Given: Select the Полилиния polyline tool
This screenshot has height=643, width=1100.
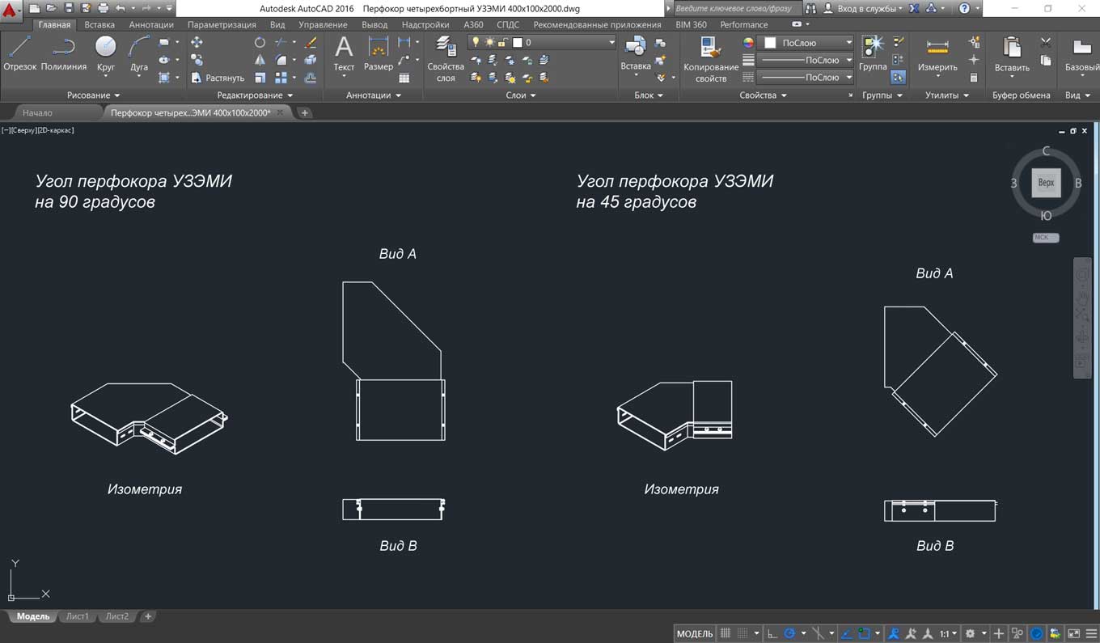Looking at the screenshot, I should coord(63,53).
